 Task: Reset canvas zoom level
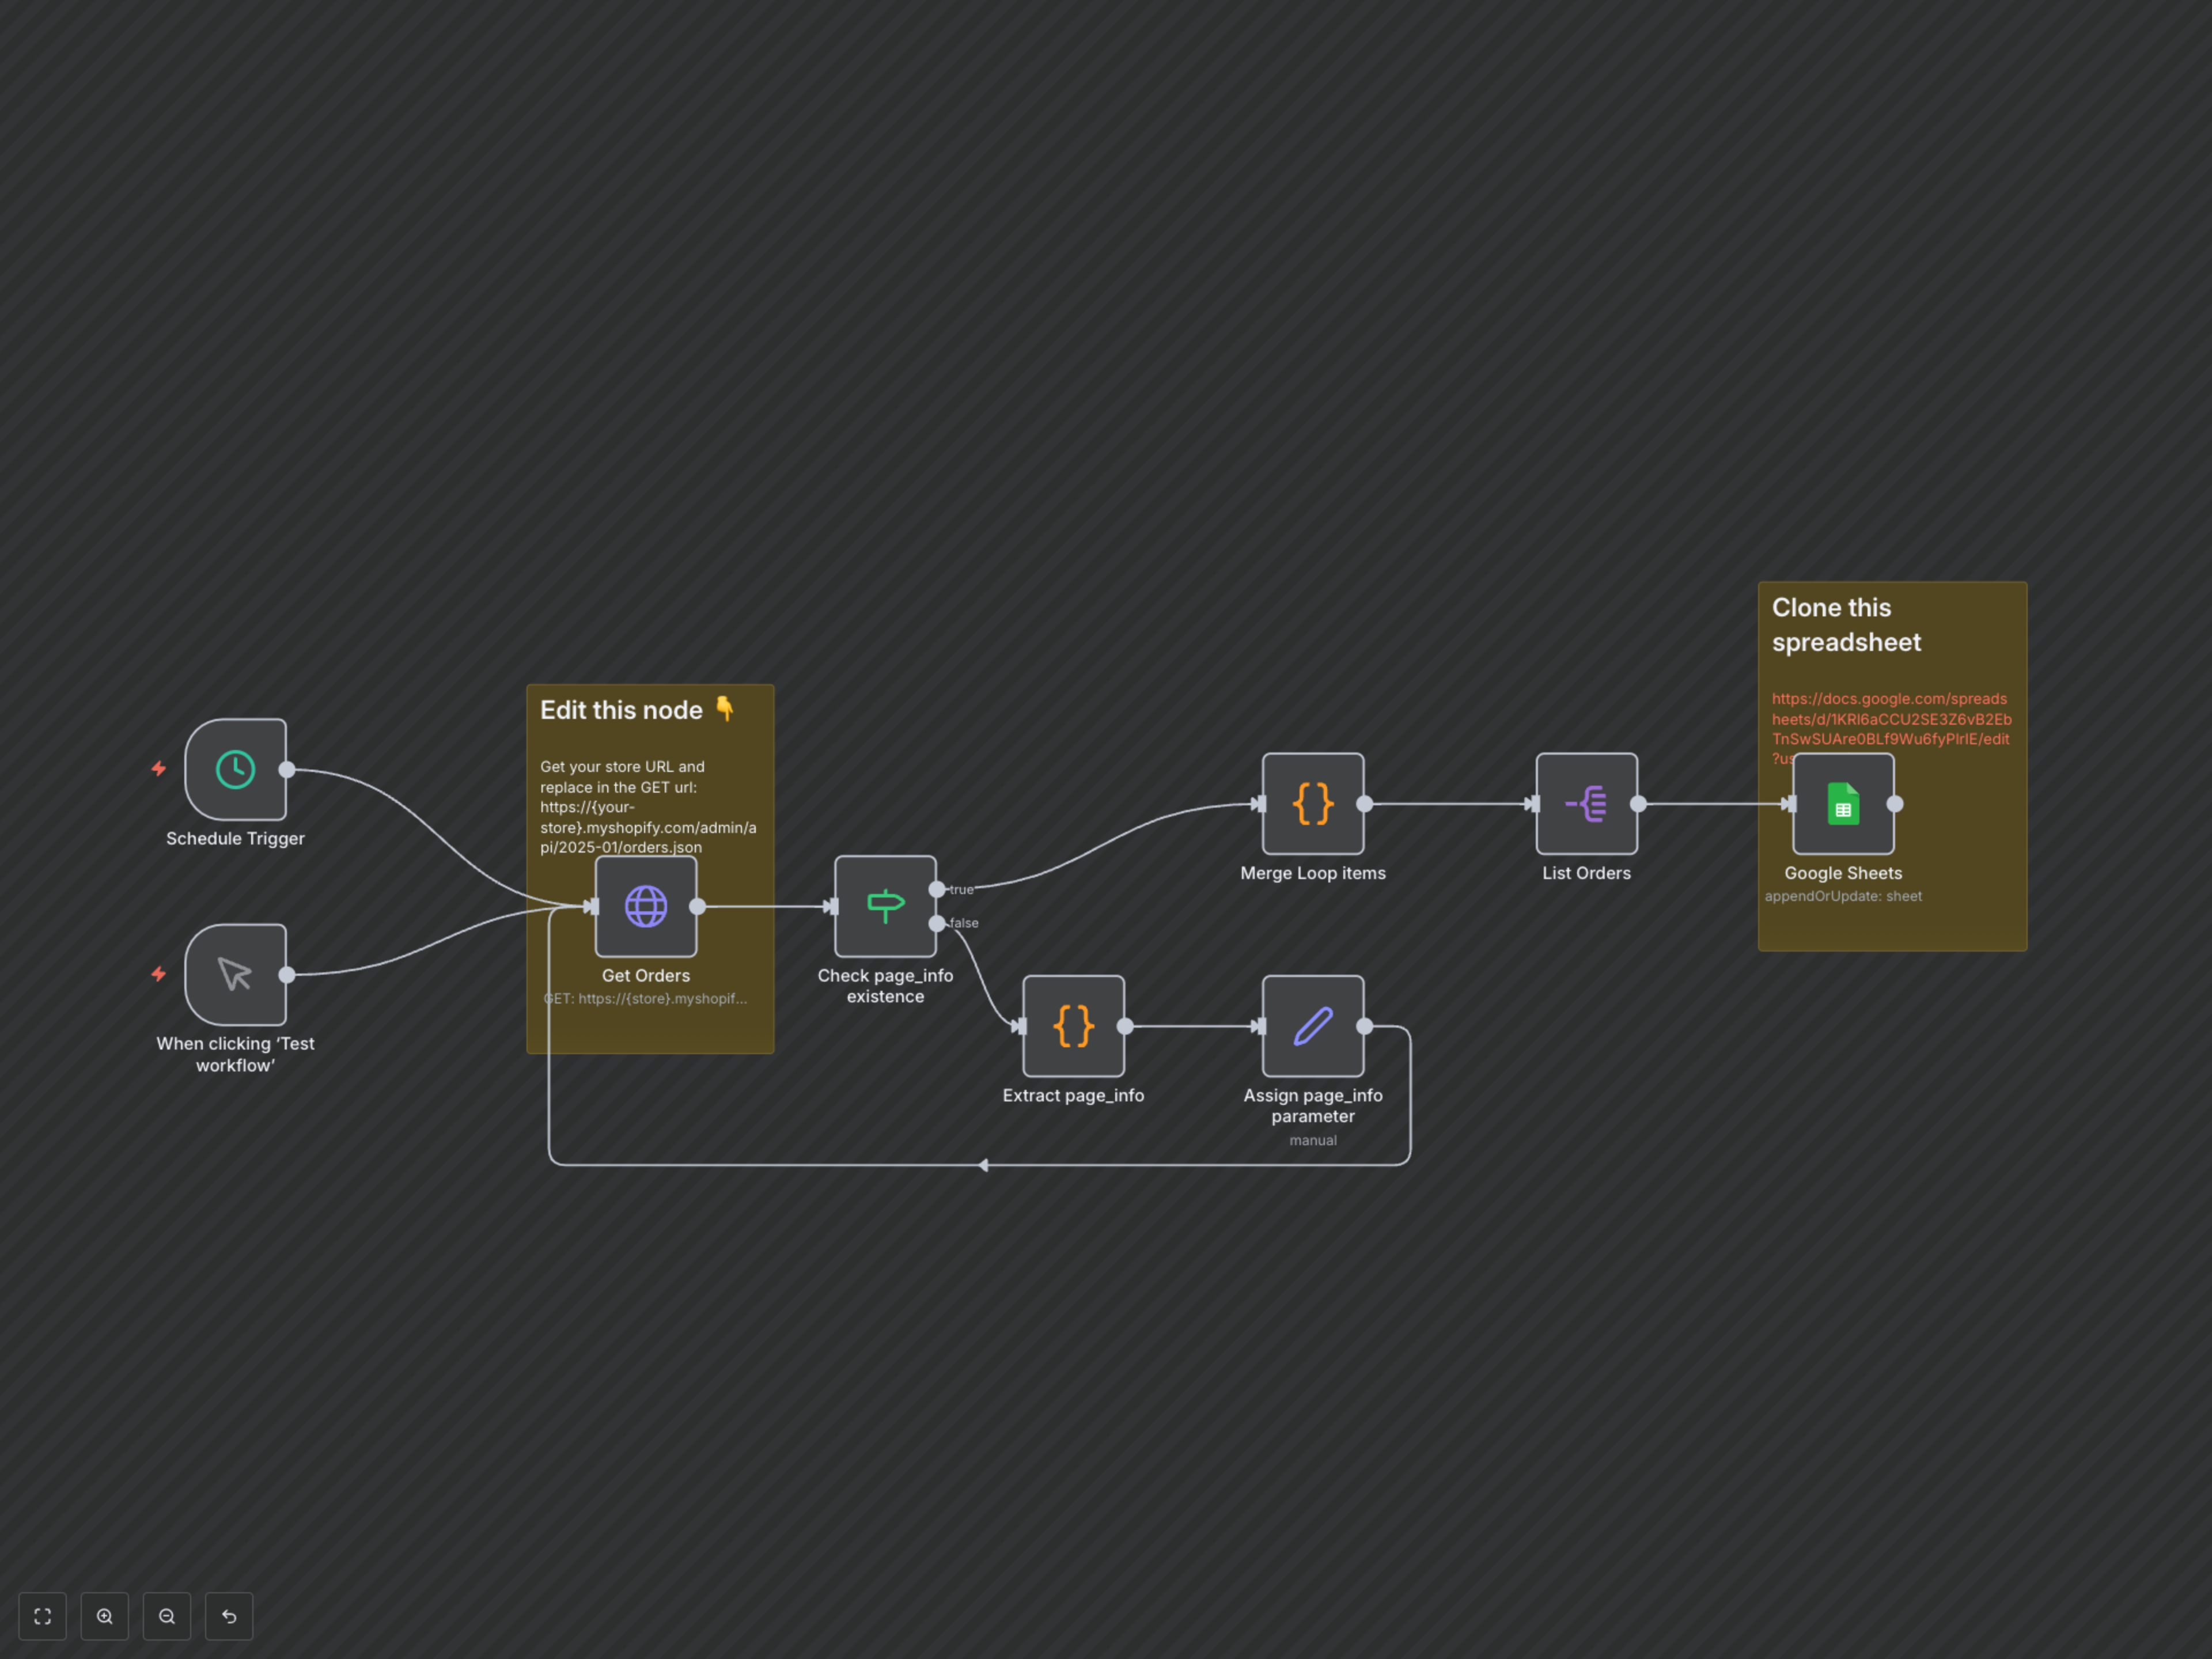229,1616
